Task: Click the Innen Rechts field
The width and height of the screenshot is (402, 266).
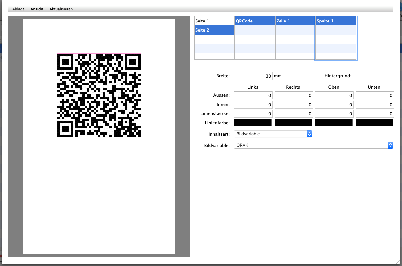Action: 294,105
